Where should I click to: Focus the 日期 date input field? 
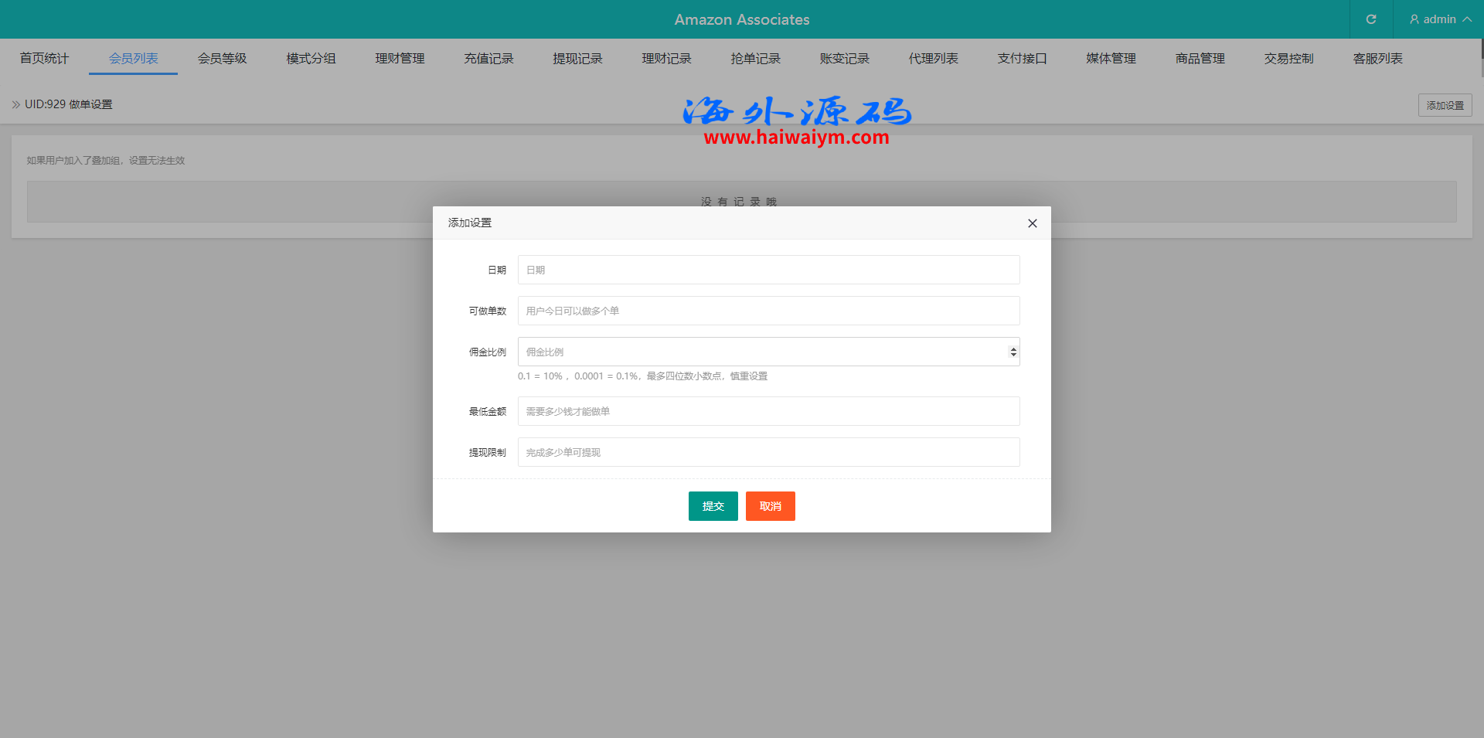pos(768,270)
